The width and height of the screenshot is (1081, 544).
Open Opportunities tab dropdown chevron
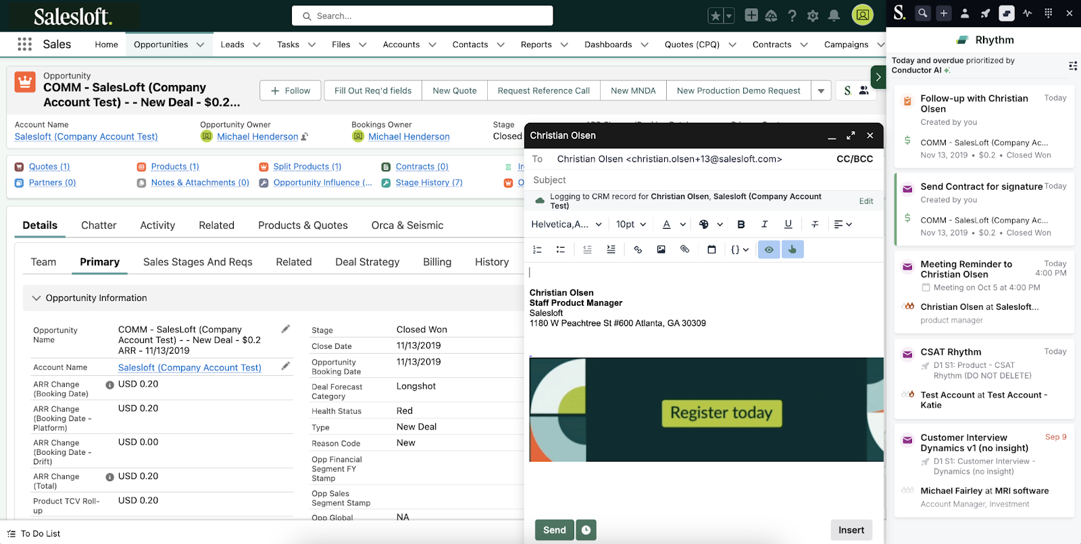point(200,45)
